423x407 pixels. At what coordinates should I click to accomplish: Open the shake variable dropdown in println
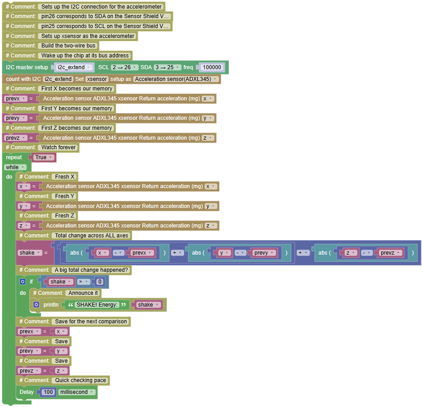tap(148, 305)
